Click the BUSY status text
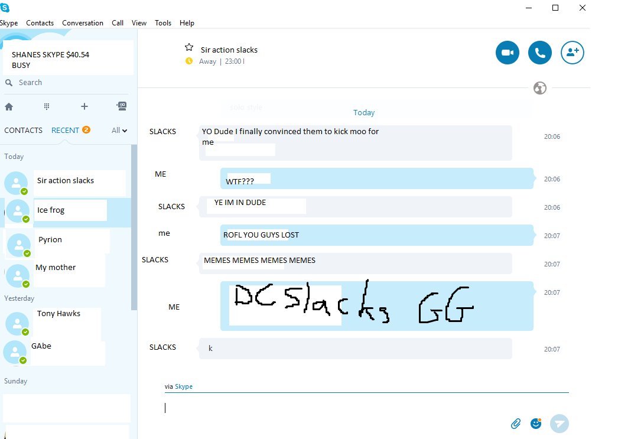The width and height of the screenshot is (631, 439). (21, 65)
